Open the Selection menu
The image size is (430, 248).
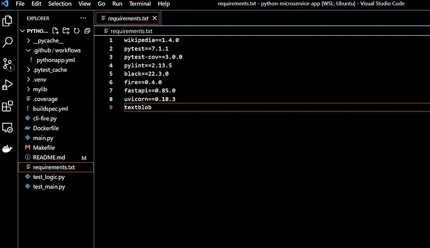coord(60,4)
